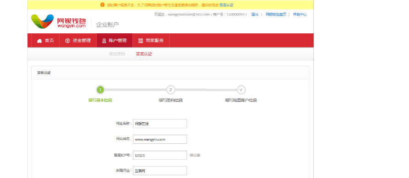Select the red 实名认证 sub-tab
This screenshot has height=178, width=409.
click(144, 54)
